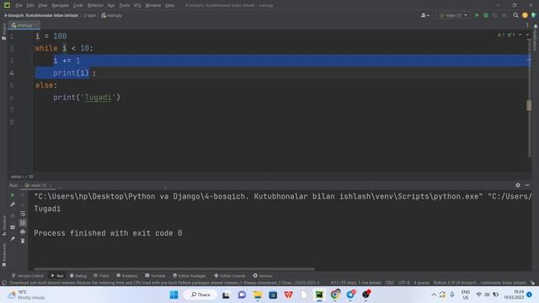Open the weather widget on taskbar
Viewport: 539px width, 303px height.
[26, 295]
